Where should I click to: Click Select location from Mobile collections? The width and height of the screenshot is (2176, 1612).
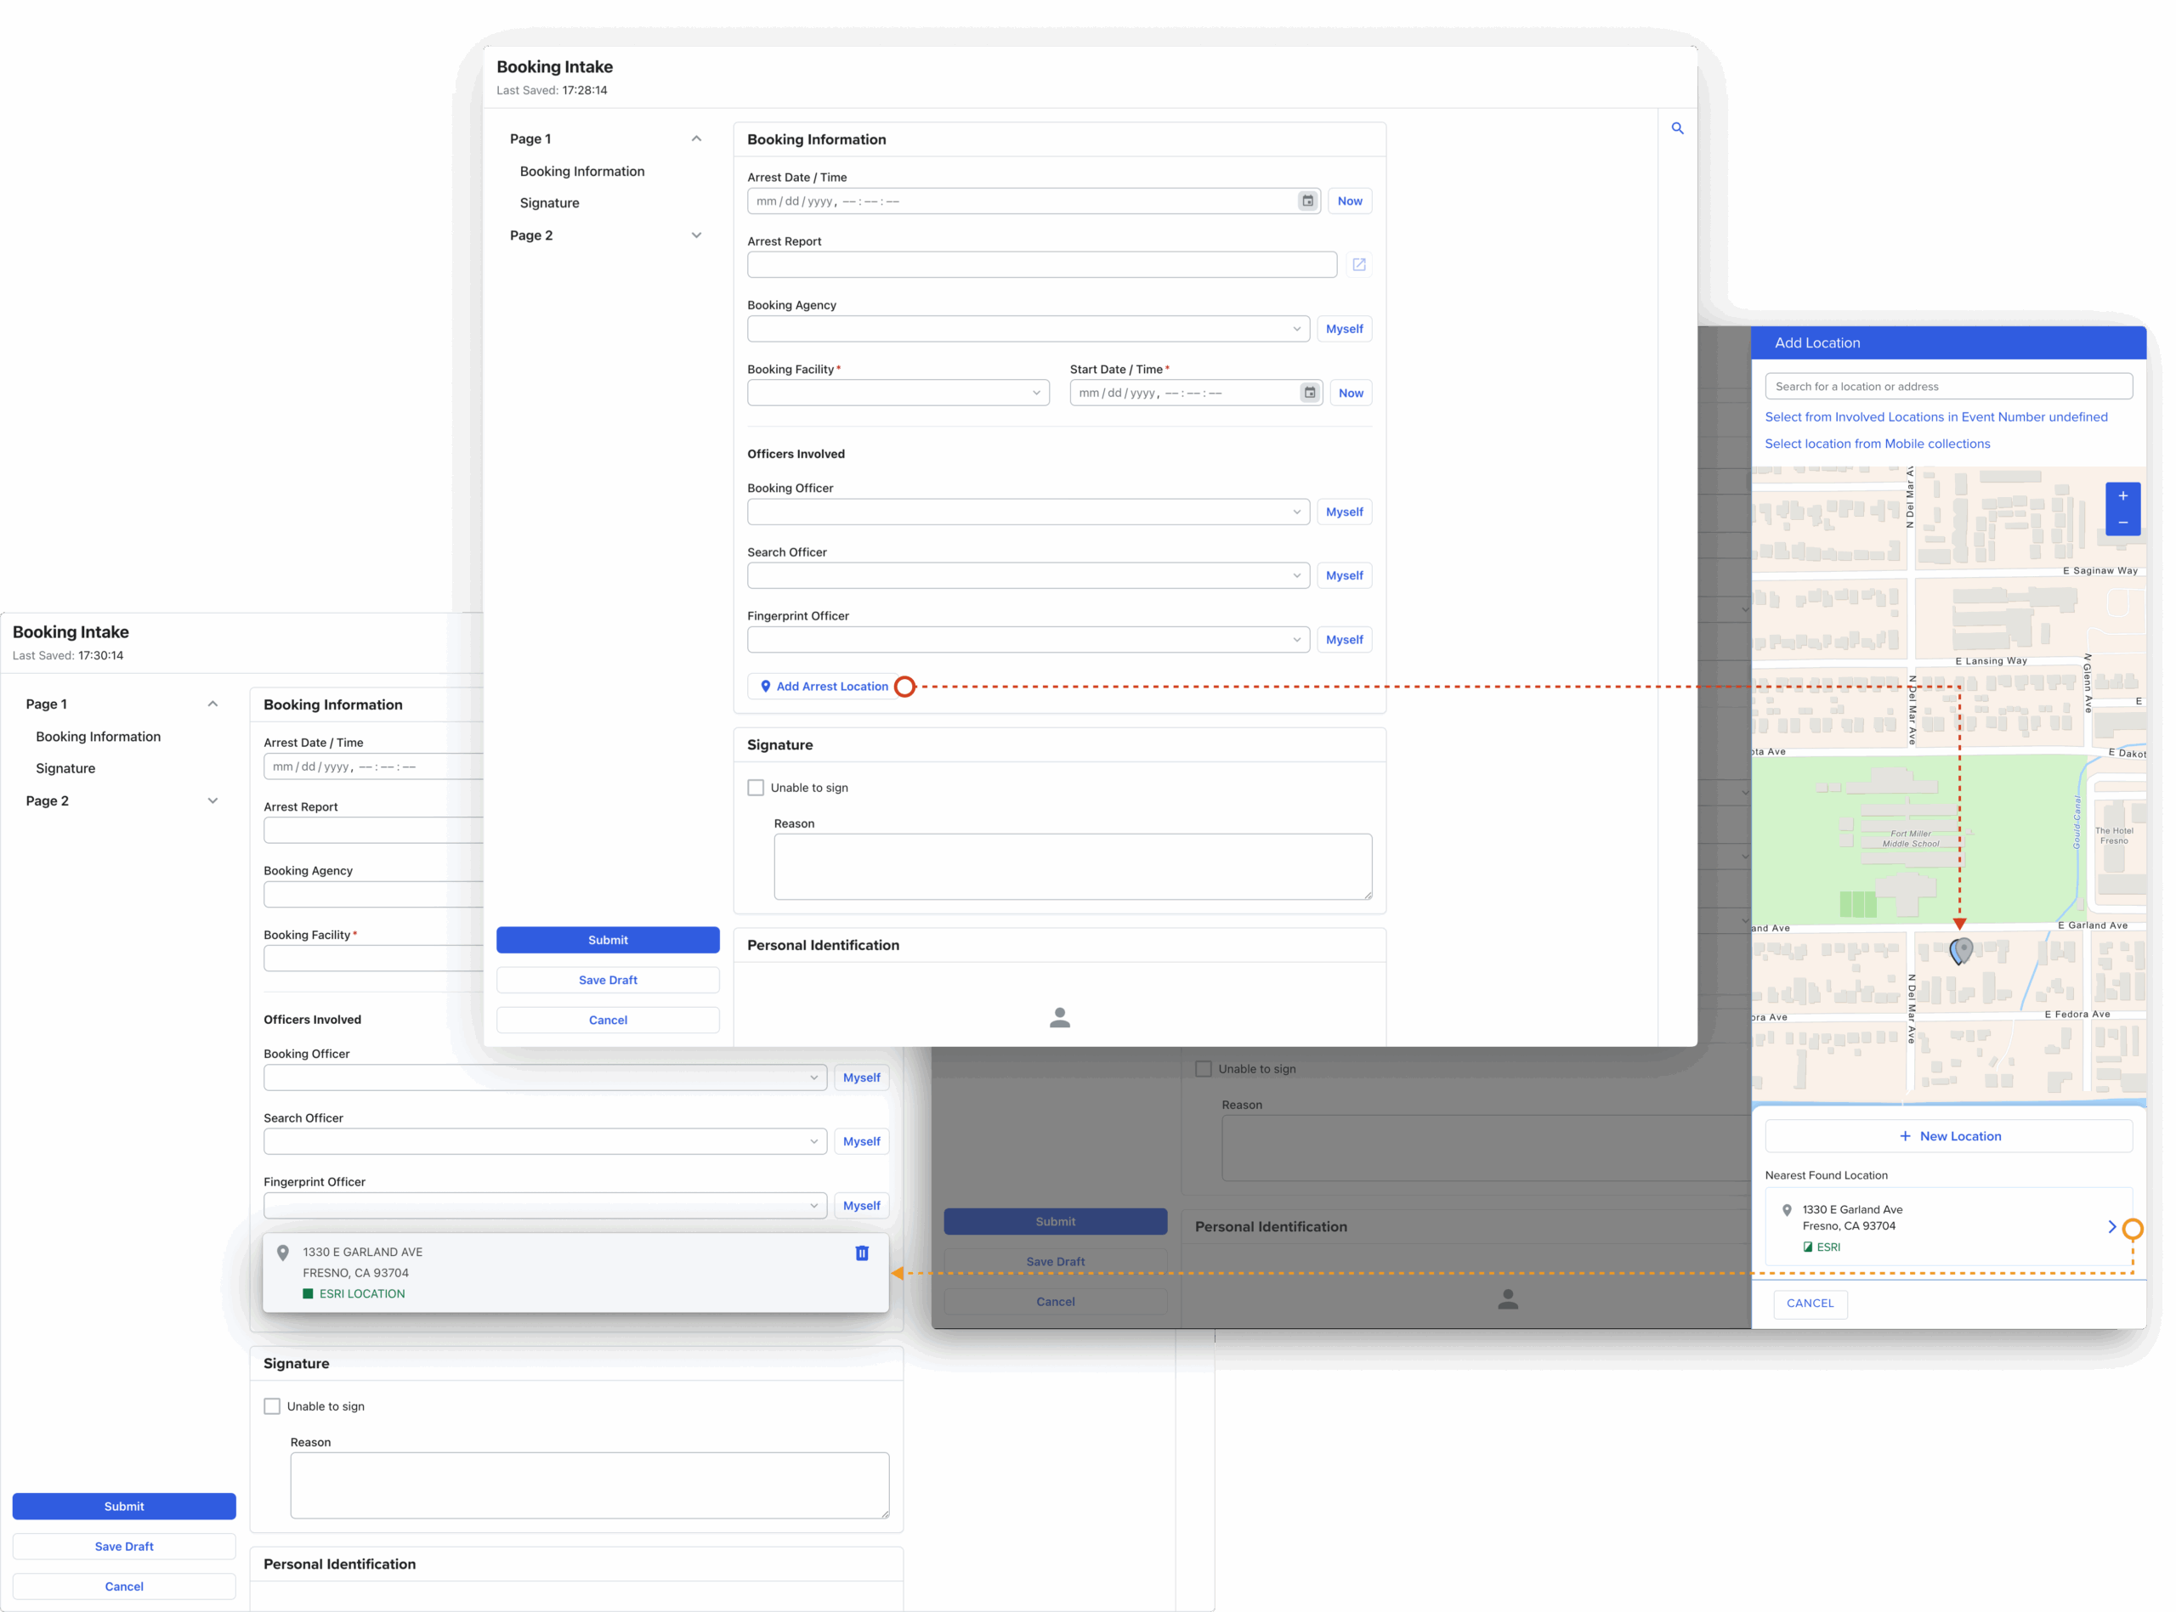1877,444
